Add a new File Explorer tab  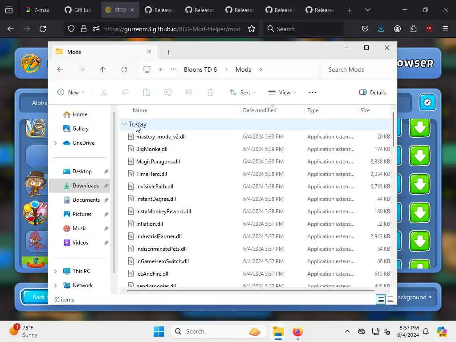pos(168,52)
